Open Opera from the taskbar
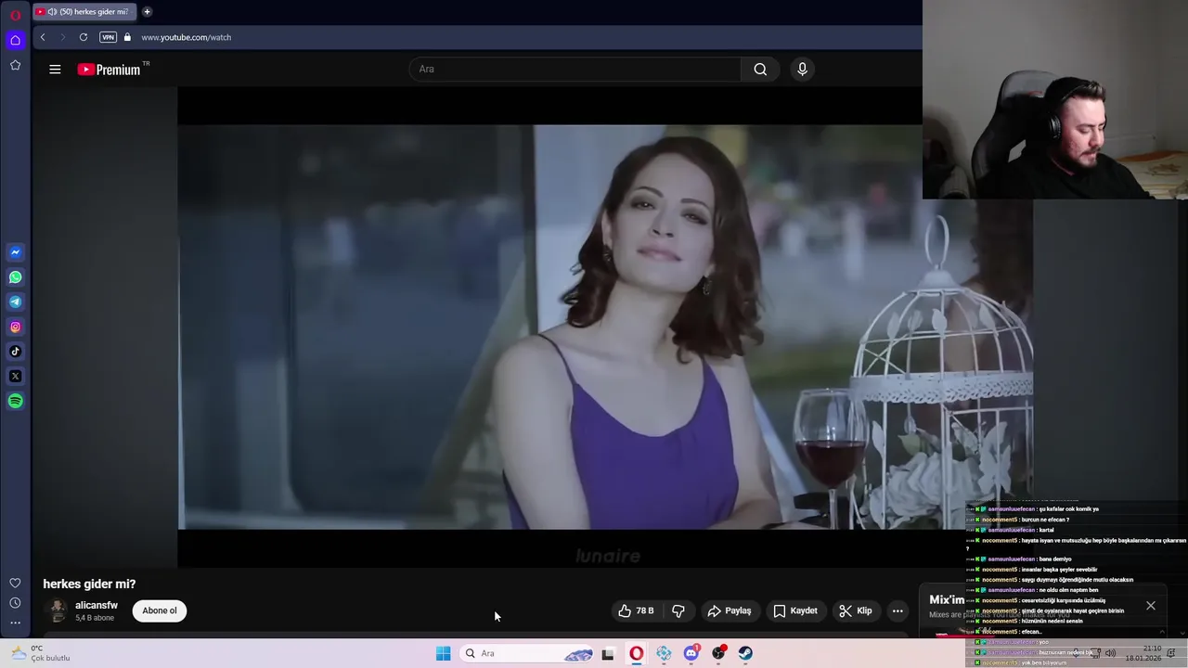This screenshot has width=1188, height=668. click(637, 653)
